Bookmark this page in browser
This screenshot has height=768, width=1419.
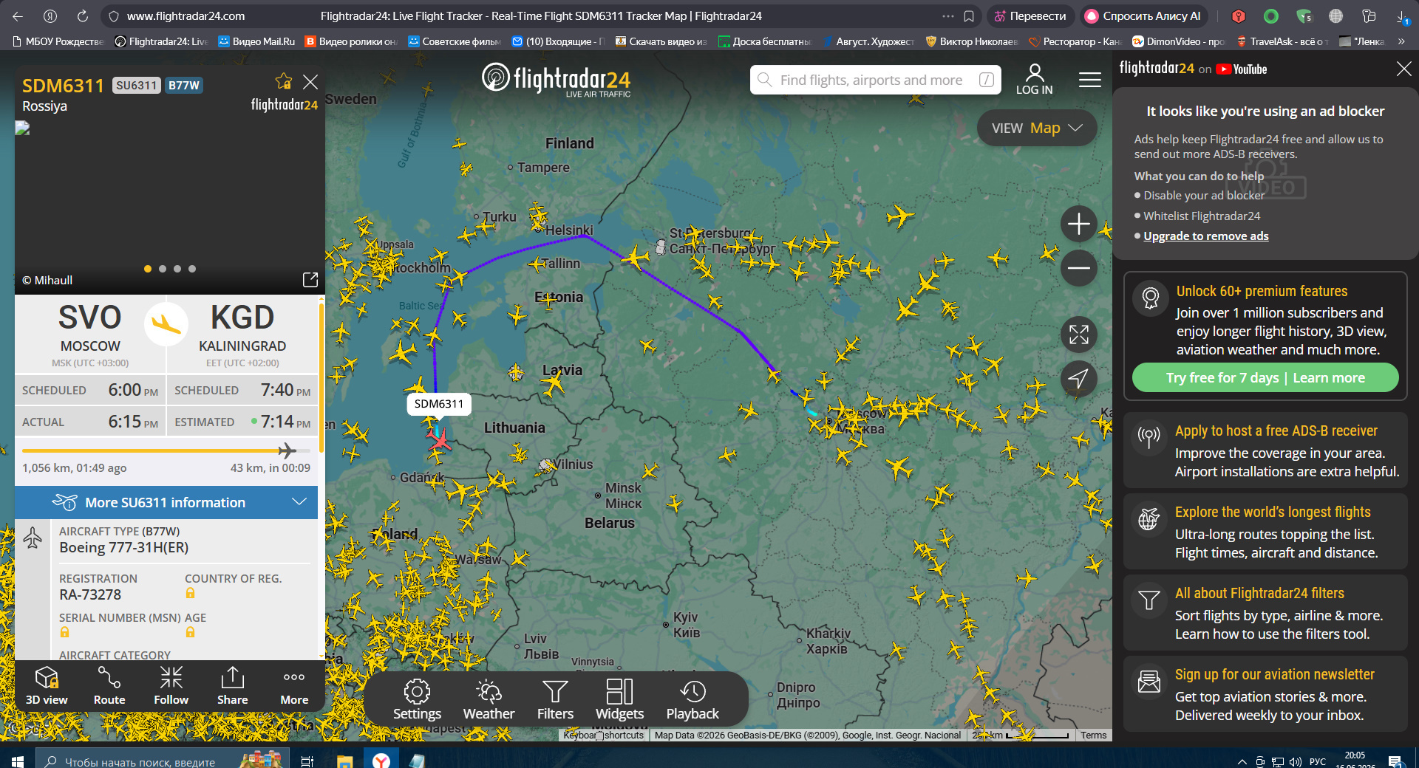coord(969,16)
